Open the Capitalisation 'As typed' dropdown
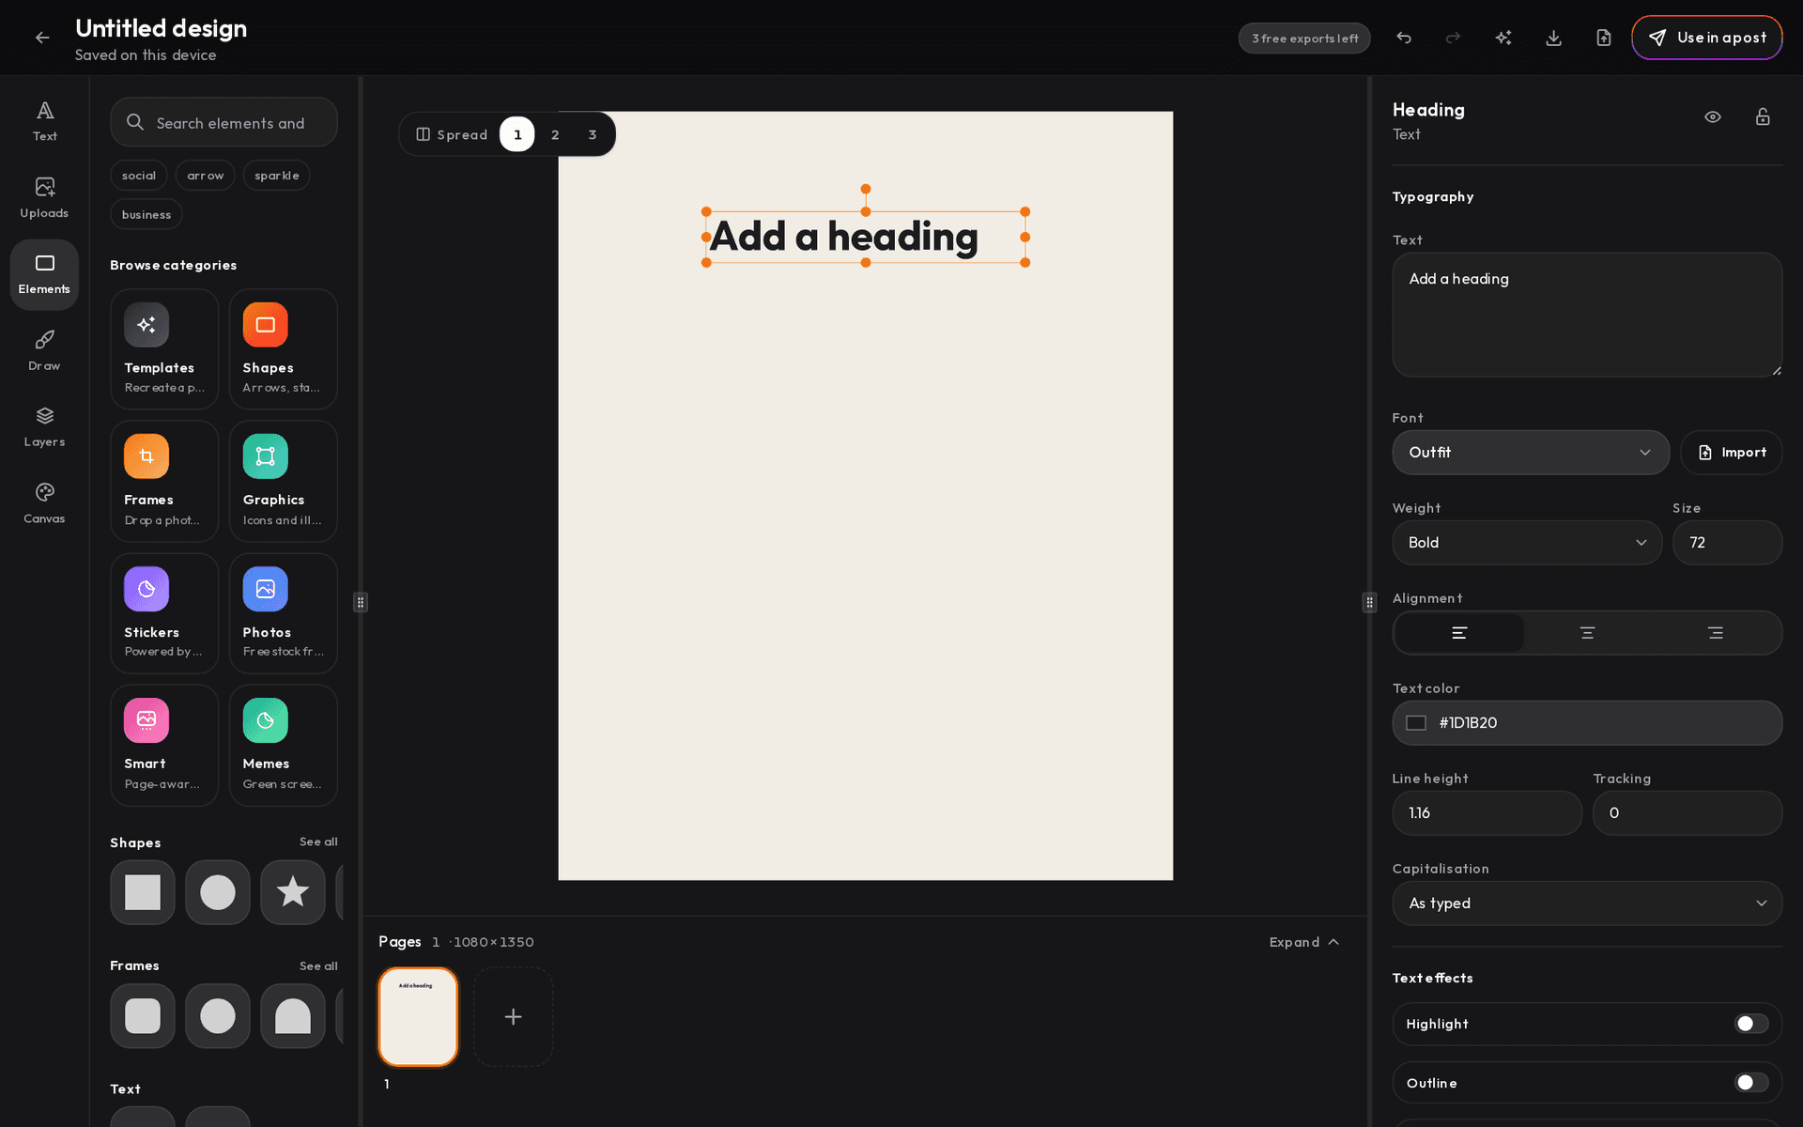This screenshot has height=1127, width=1803. click(x=1587, y=903)
